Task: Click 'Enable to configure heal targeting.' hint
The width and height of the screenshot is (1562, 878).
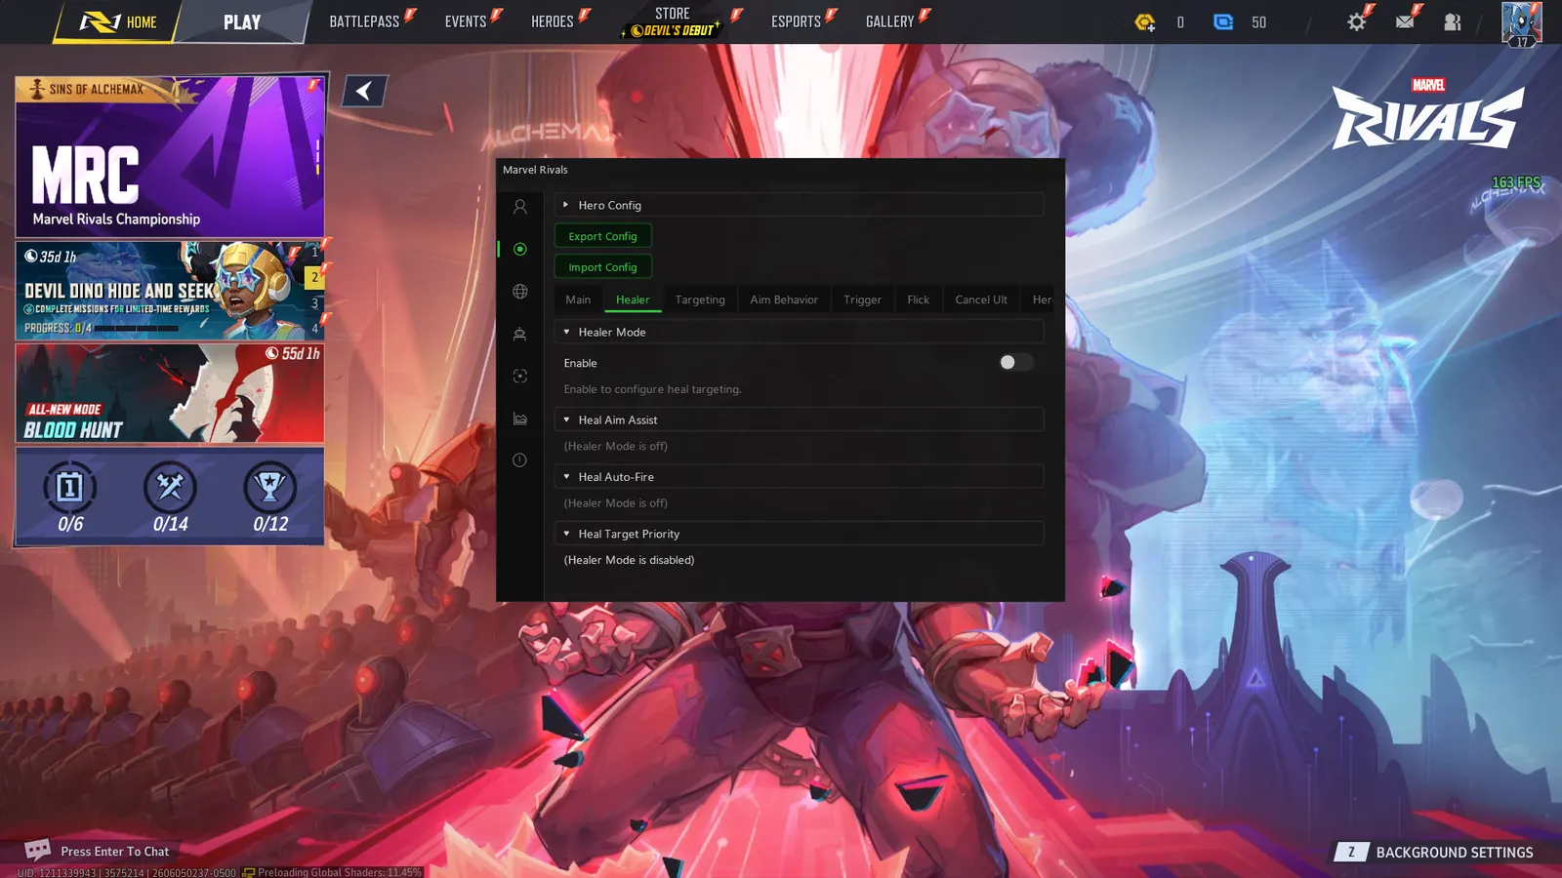Action: [x=652, y=389]
